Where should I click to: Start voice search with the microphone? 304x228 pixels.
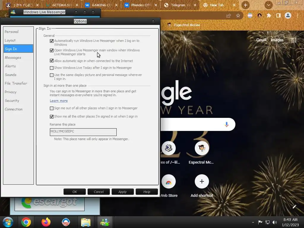click(x=227, y=124)
